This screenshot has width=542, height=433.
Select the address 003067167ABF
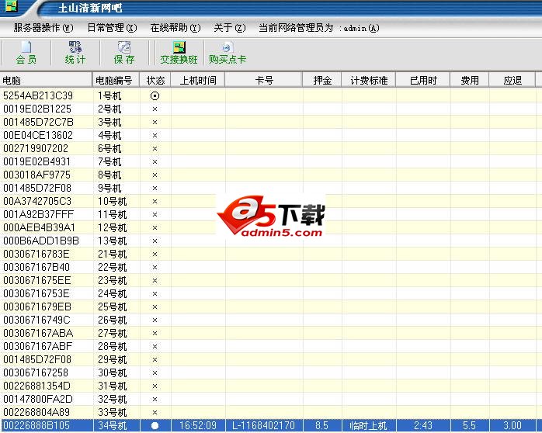click(x=38, y=346)
